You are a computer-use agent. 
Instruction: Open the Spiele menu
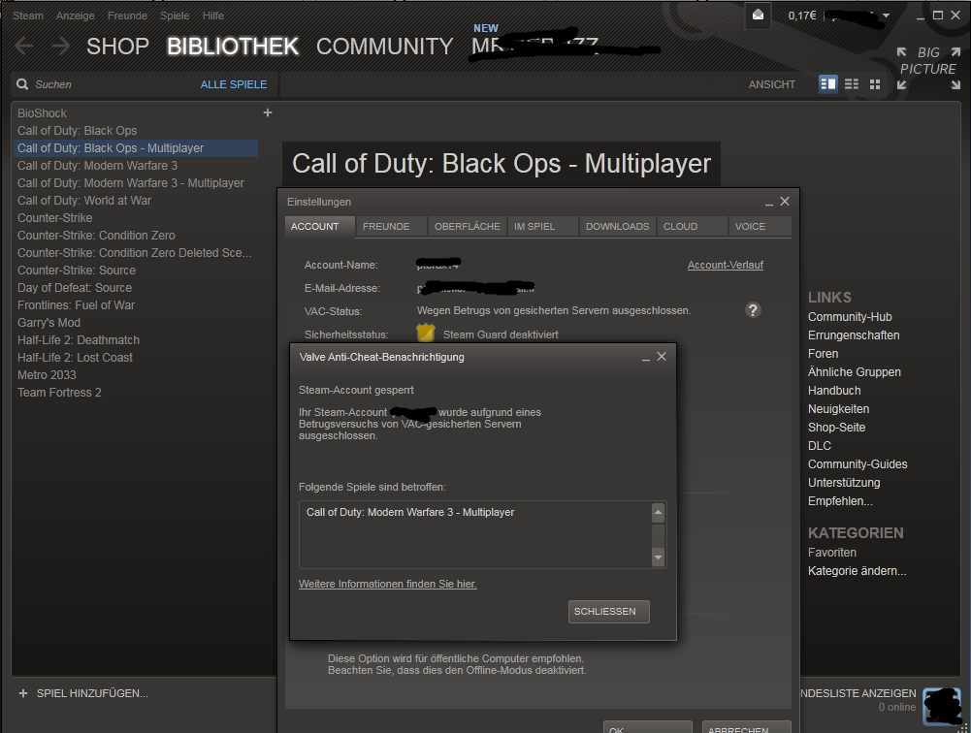pos(175,16)
